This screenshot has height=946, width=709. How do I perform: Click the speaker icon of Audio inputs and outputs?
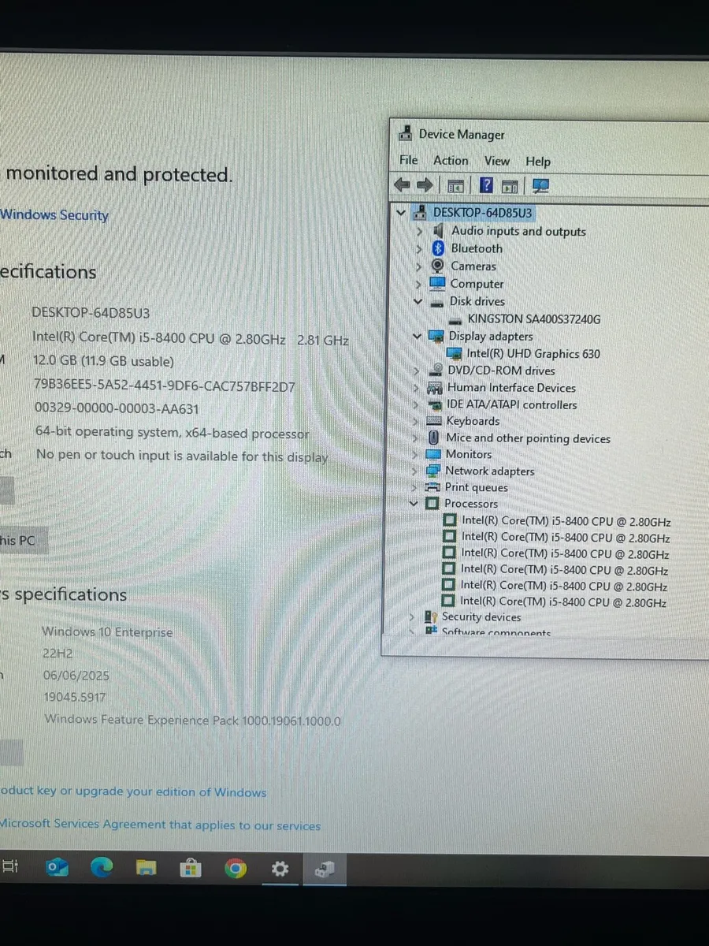(438, 231)
